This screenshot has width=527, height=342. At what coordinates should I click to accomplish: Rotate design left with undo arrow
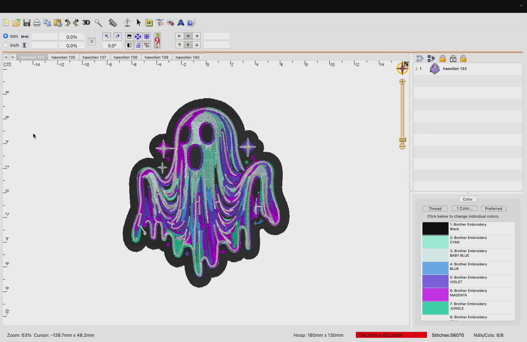[x=107, y=37]
